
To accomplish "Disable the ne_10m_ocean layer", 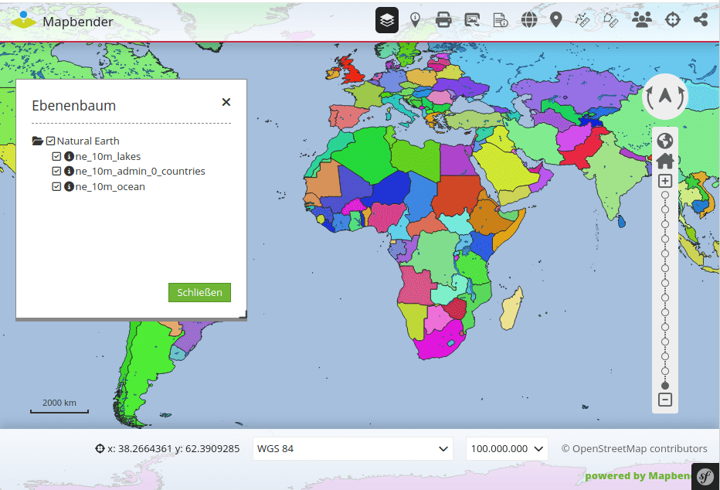I will pyautogui.click(x=56, y=186).
